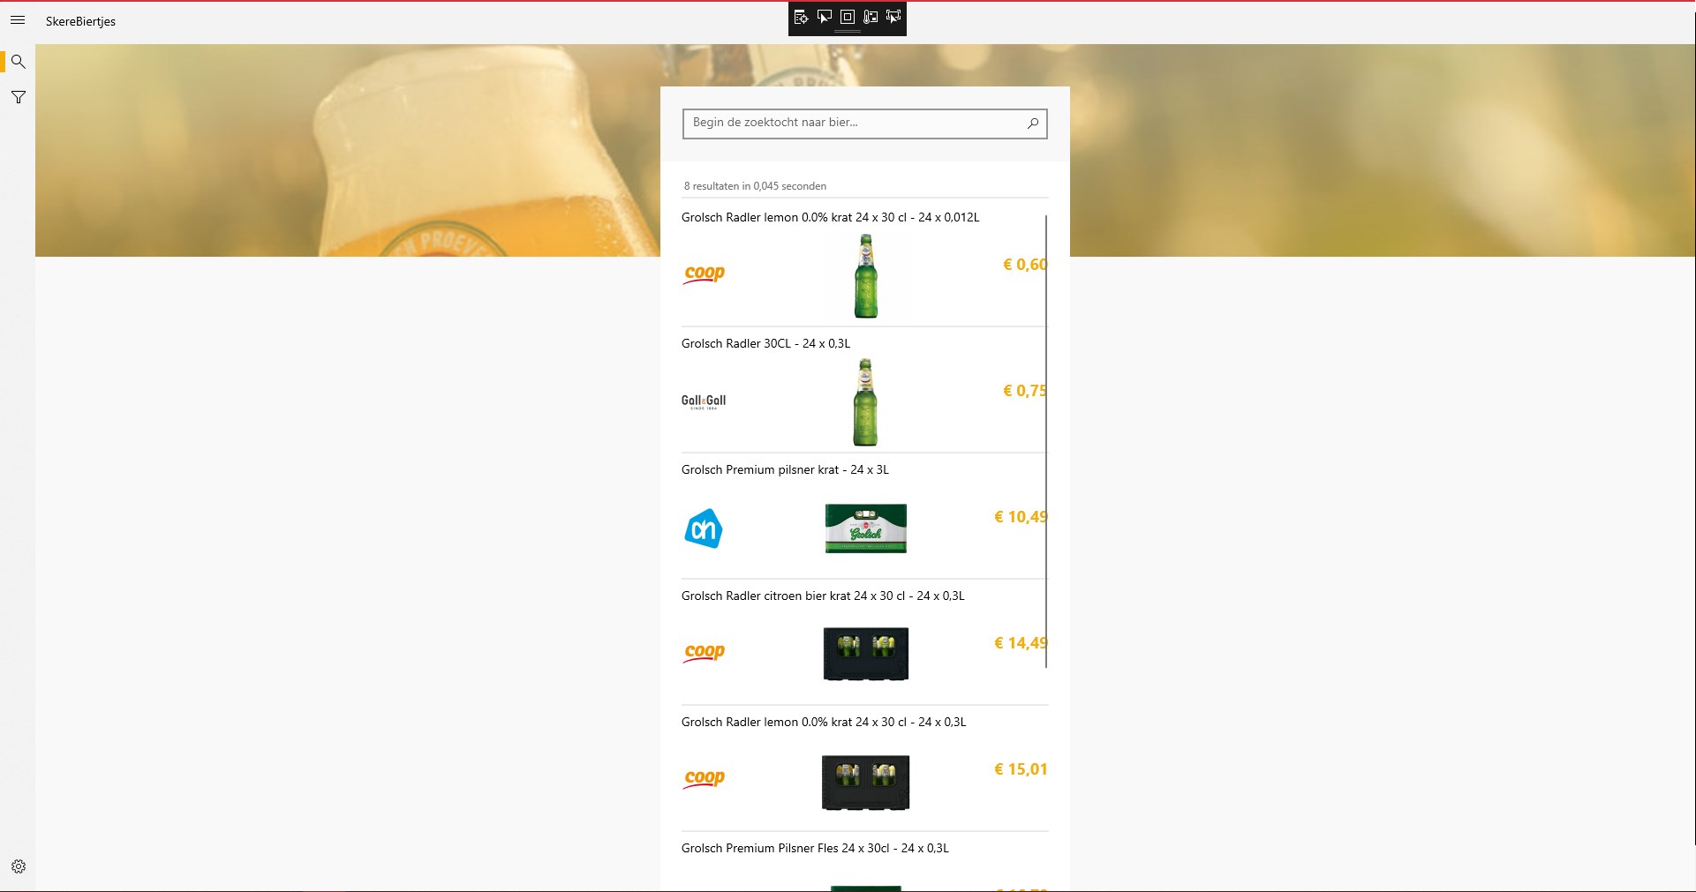
Task: Select the Radler citroen bier crate image
Action: coord(866,654)
